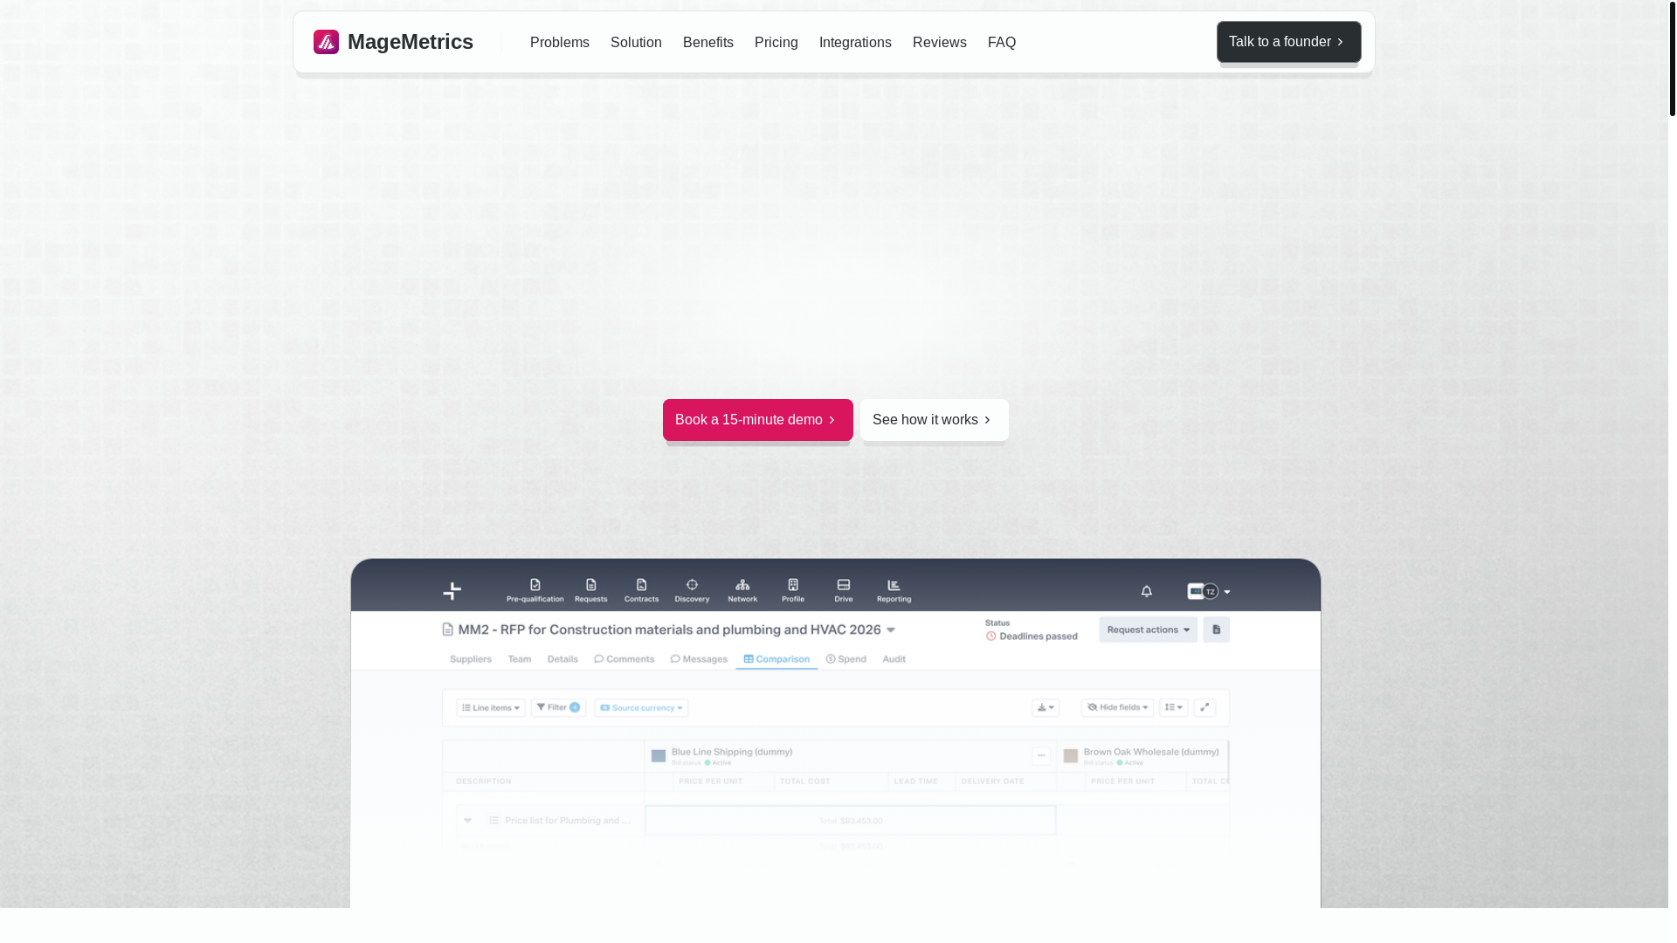Click the See how it works button
This screenshot has width=1677, height=943.
click(x=934, y=420)
